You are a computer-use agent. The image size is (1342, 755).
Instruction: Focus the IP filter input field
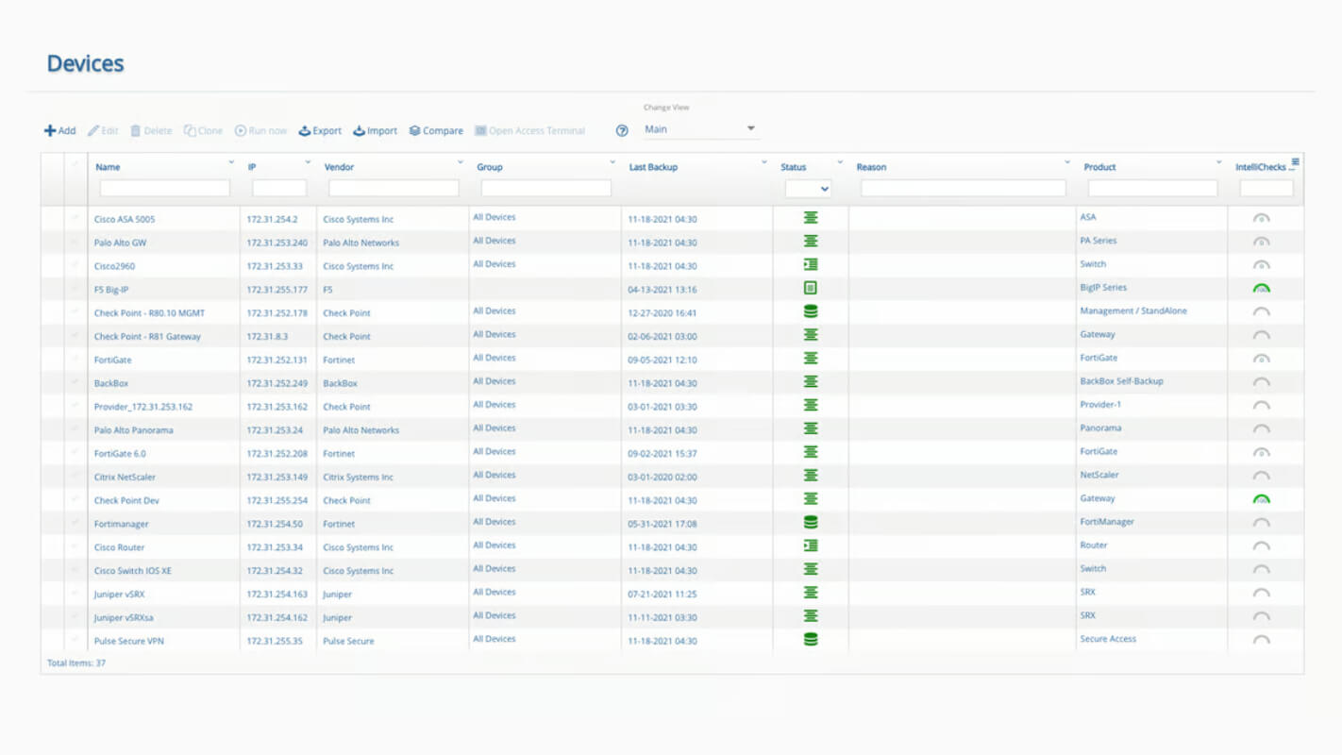(x=279, y=189)
